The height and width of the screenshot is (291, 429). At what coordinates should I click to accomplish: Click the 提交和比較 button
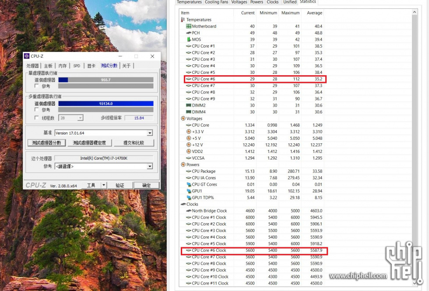click(134, 143)
